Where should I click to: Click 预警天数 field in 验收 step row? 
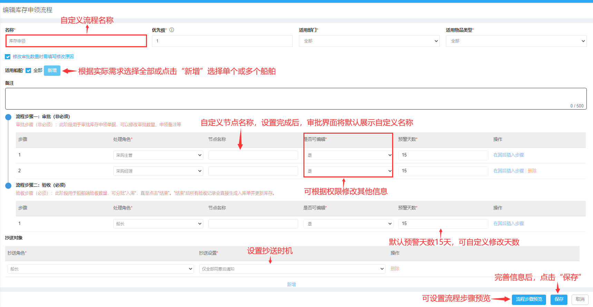point(443,224)
